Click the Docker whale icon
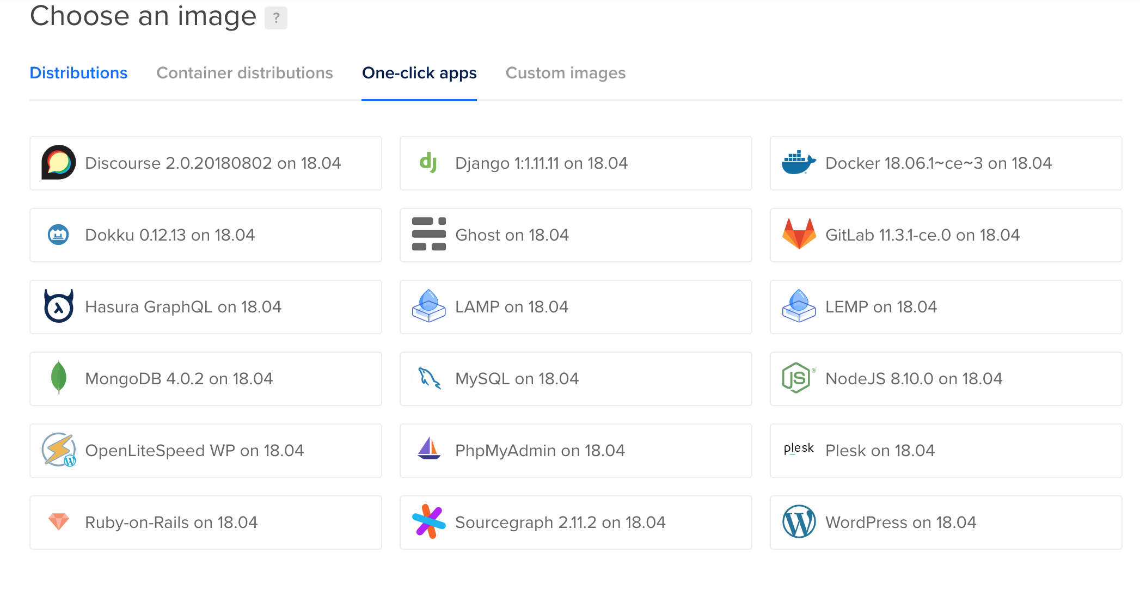The height and width of the screenshot is (590, 1140). click(x=799, y=162)
